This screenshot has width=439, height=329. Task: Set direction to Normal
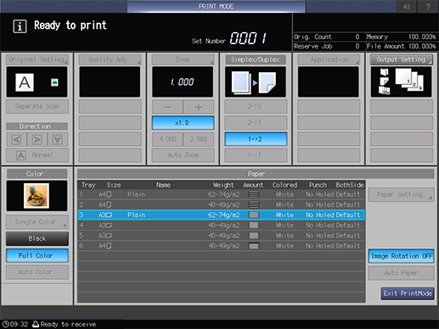pyautogui.click(x=37, y=155)
